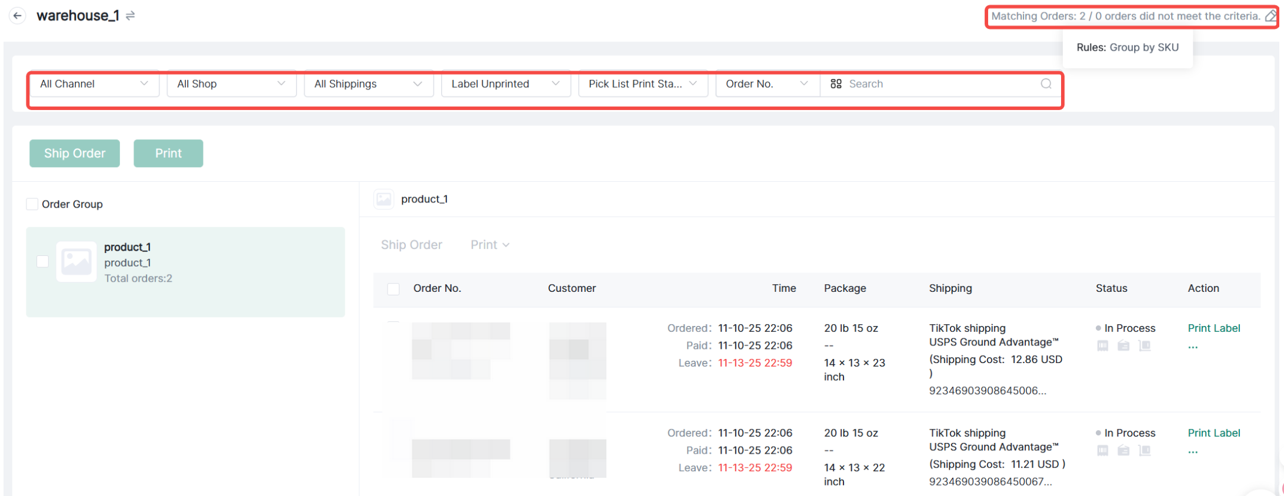The height and width of the screenshot is (496, 1284).
Task: Open the All Shippings dropdown
Action: click(x=368, y=84)
